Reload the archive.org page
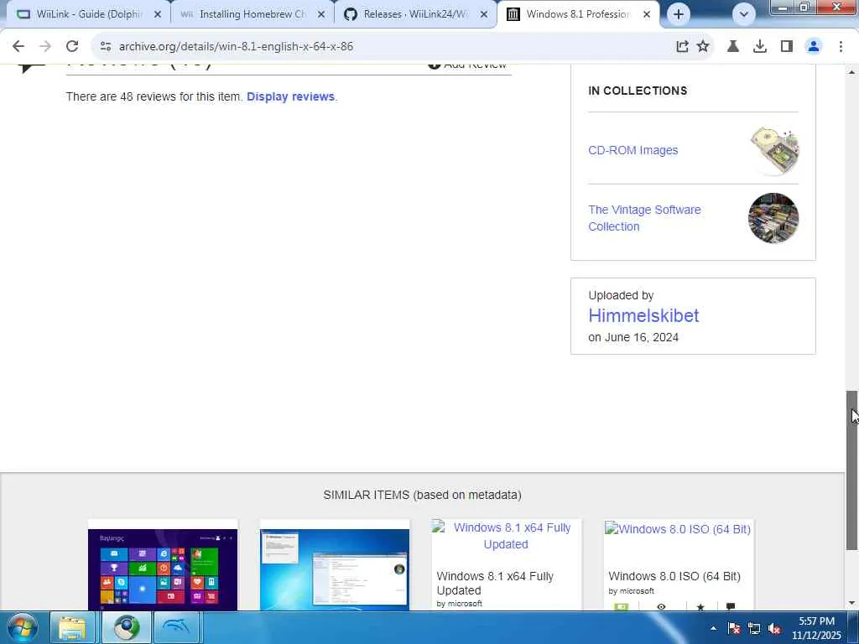Image resolution: width=859 pixels, height=644 pixels. pyautogui.click(x=72, y=47)
